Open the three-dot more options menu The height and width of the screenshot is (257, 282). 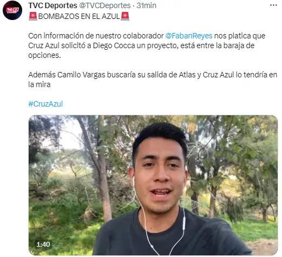point(273,5)
